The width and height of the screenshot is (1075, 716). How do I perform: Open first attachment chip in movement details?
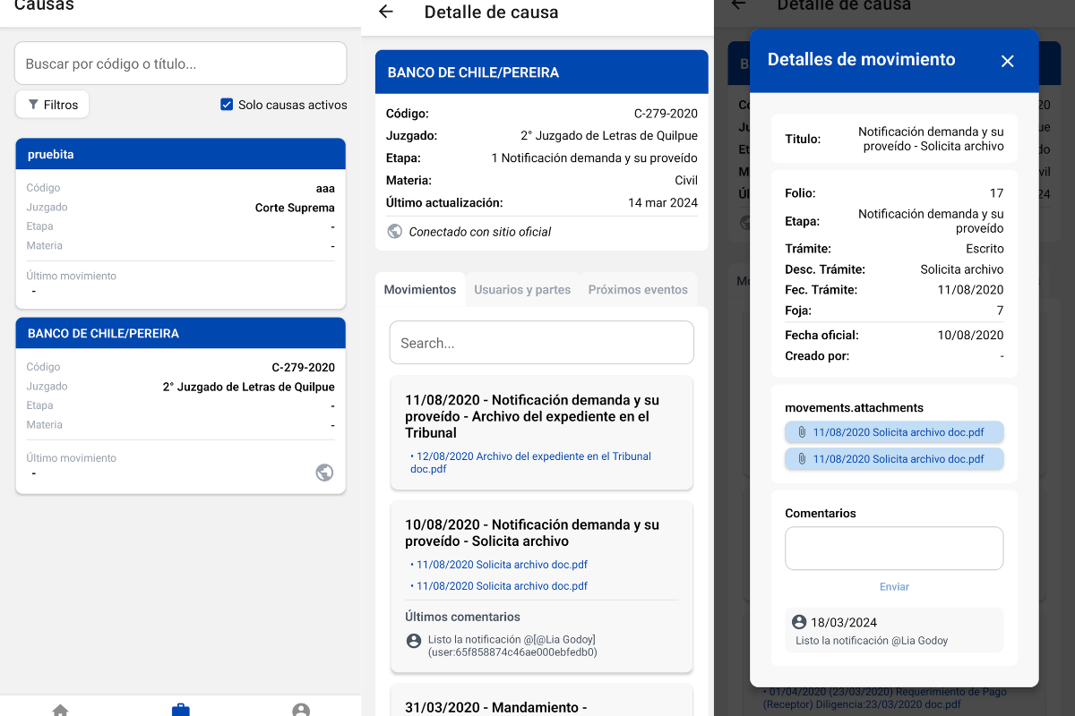[x=894, y=432]
